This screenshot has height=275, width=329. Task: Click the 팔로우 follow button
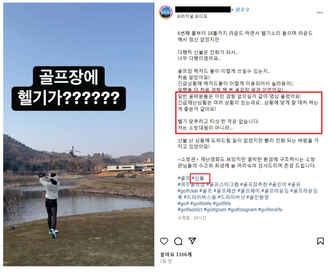tap(242, 10)
